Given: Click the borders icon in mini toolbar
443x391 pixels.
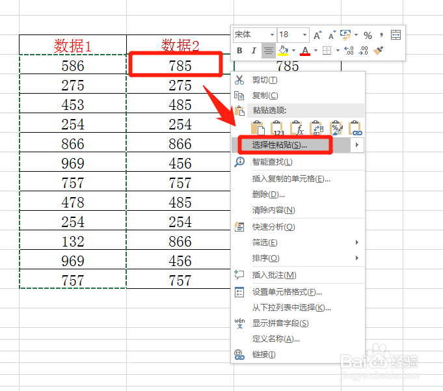Looking at the screenshot, I should [327, 51].
